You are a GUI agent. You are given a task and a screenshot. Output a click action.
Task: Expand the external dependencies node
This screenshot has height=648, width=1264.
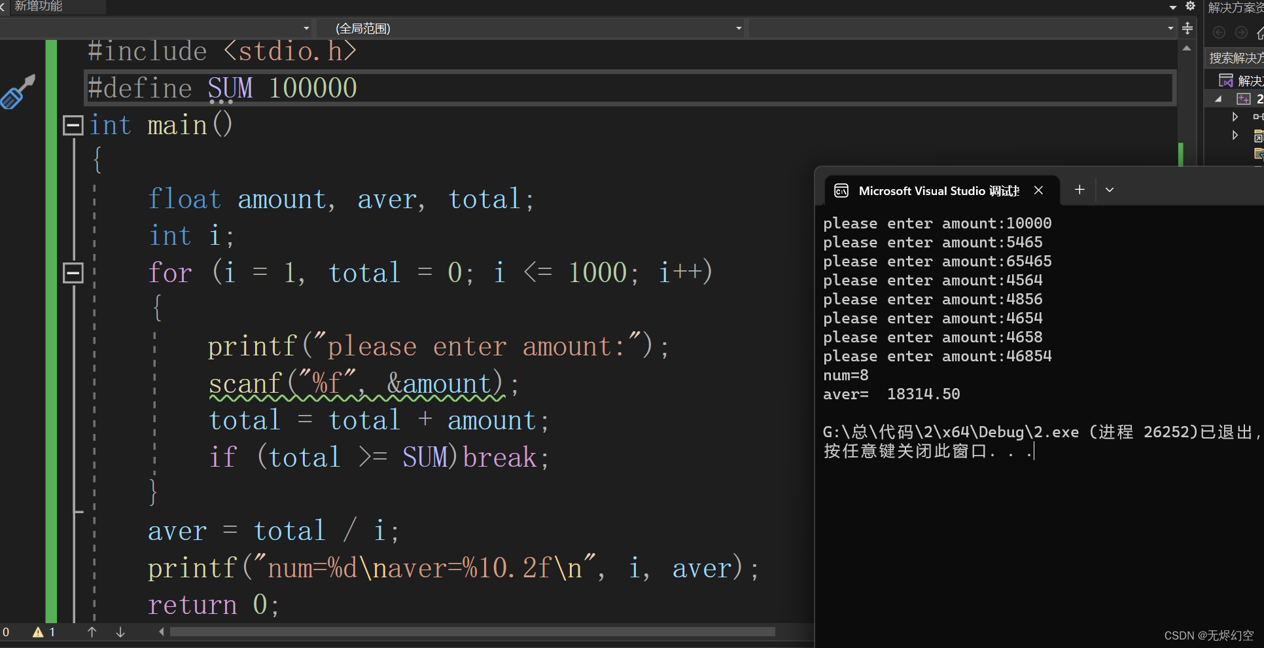(x=1235, y=135)
